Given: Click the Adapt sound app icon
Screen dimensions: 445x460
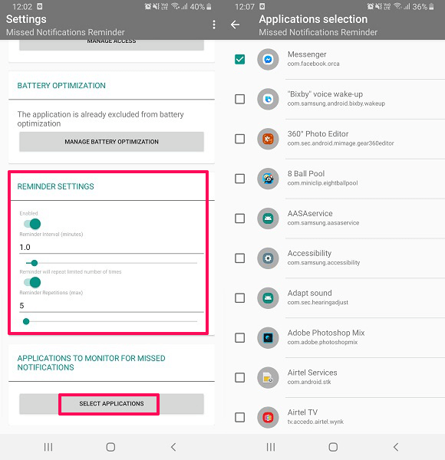Looking at the screenshot, I should tap(268, 298).
